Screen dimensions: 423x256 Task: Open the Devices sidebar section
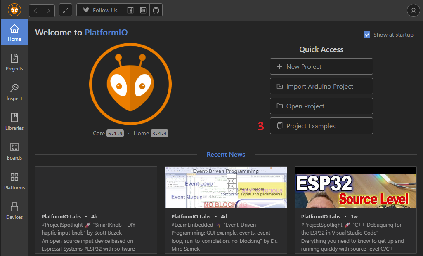pos(14,211)
